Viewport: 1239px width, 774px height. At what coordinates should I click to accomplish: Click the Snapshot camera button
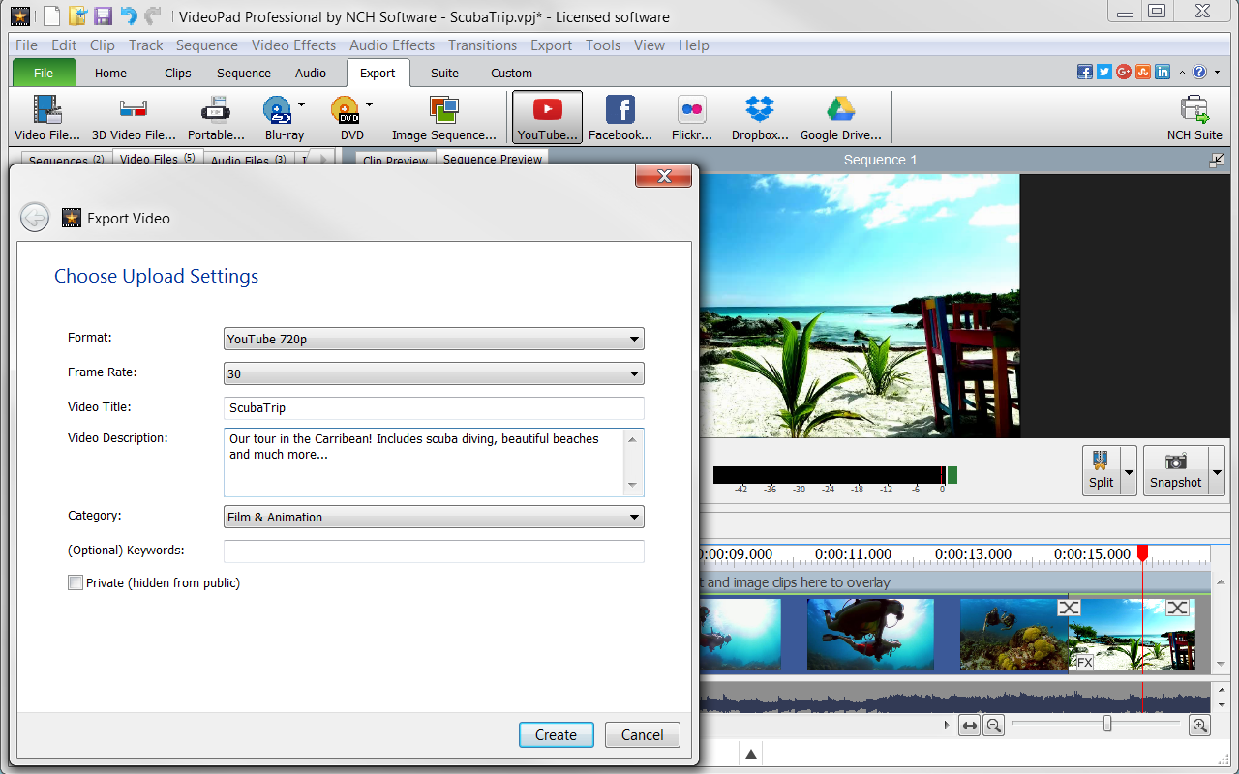(x=1173, y=470)
